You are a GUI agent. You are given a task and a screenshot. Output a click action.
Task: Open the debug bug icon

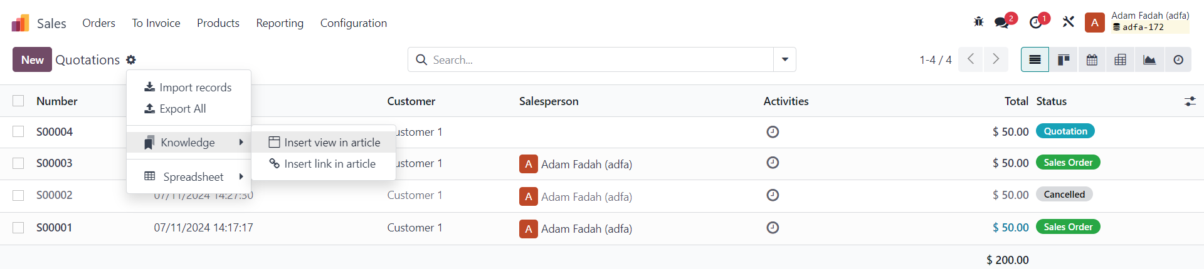pyautogui.click(x=978, y=22)
